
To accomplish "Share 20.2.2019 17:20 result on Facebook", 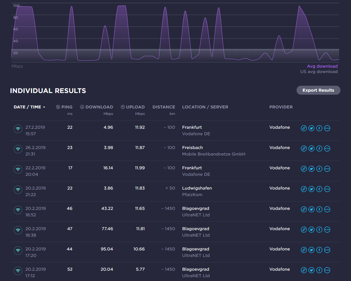I will [x=319, y=250].
